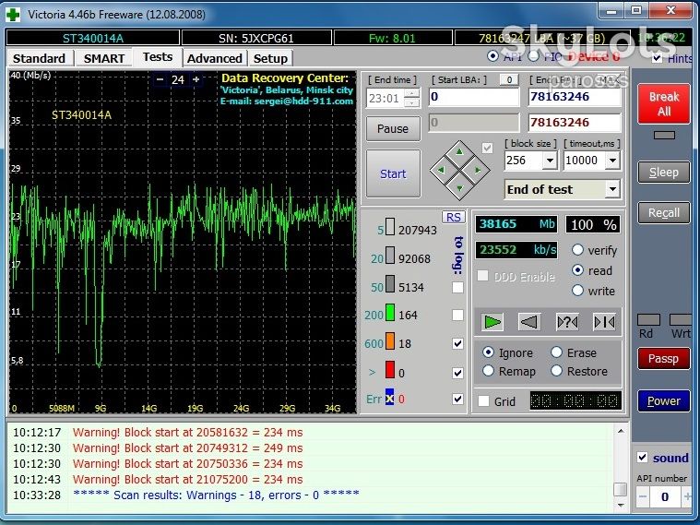Click the butterfly seek test icon
The image size is (700, 525).
pos(604,322)
